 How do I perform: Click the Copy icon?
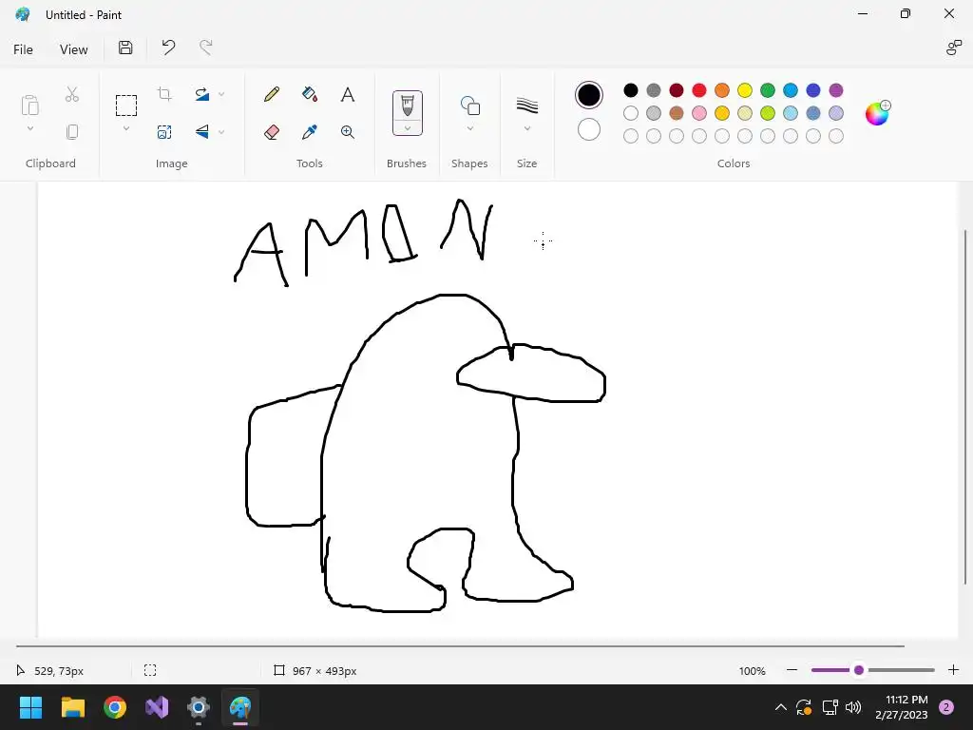tap(72, 131)
